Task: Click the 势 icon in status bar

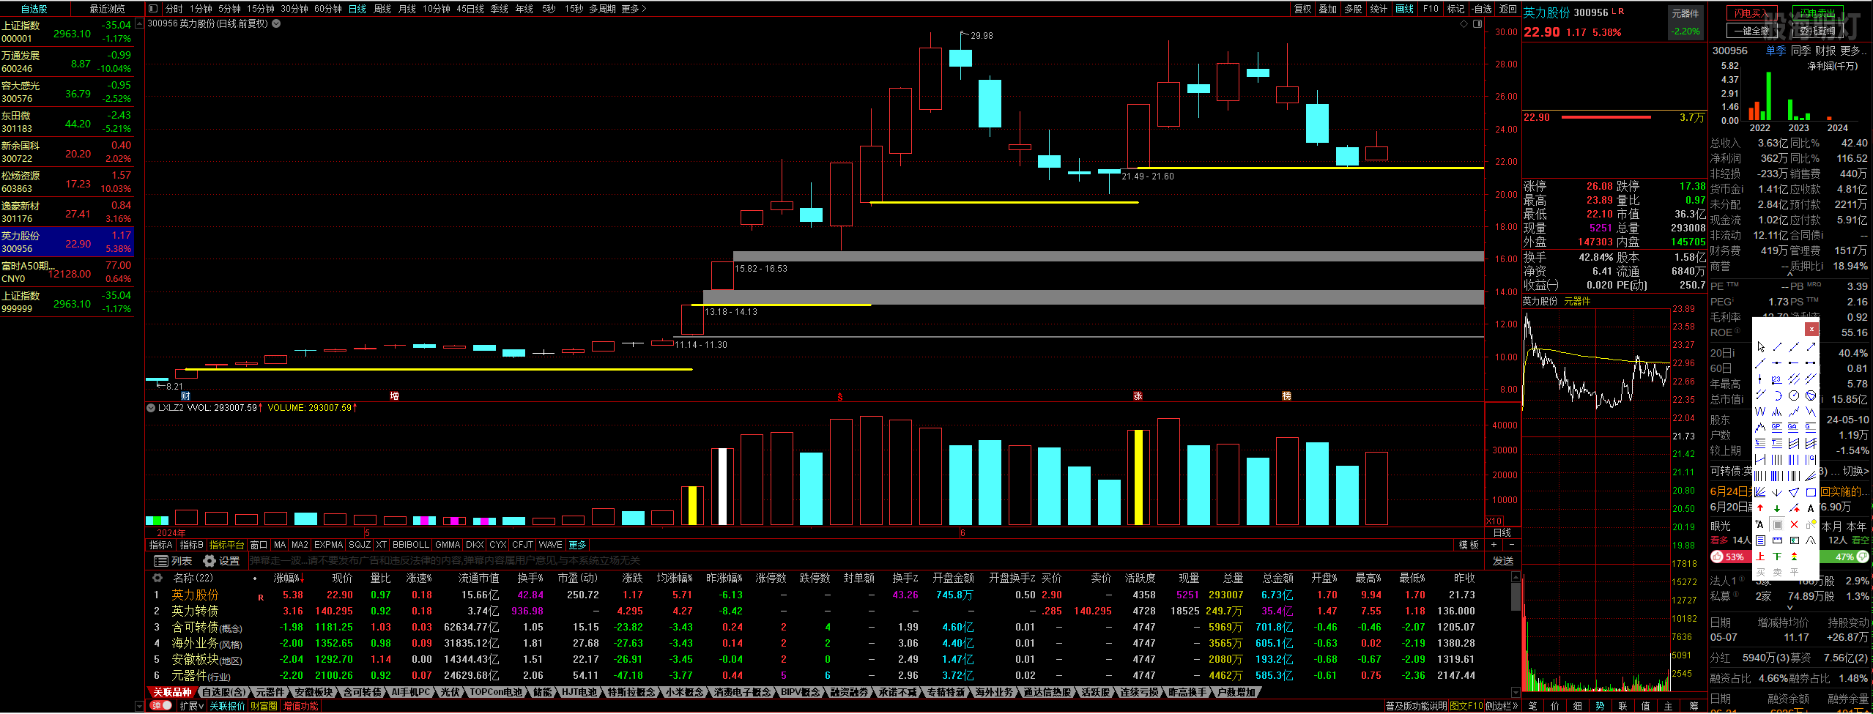Action: (x=1600, y=706)
